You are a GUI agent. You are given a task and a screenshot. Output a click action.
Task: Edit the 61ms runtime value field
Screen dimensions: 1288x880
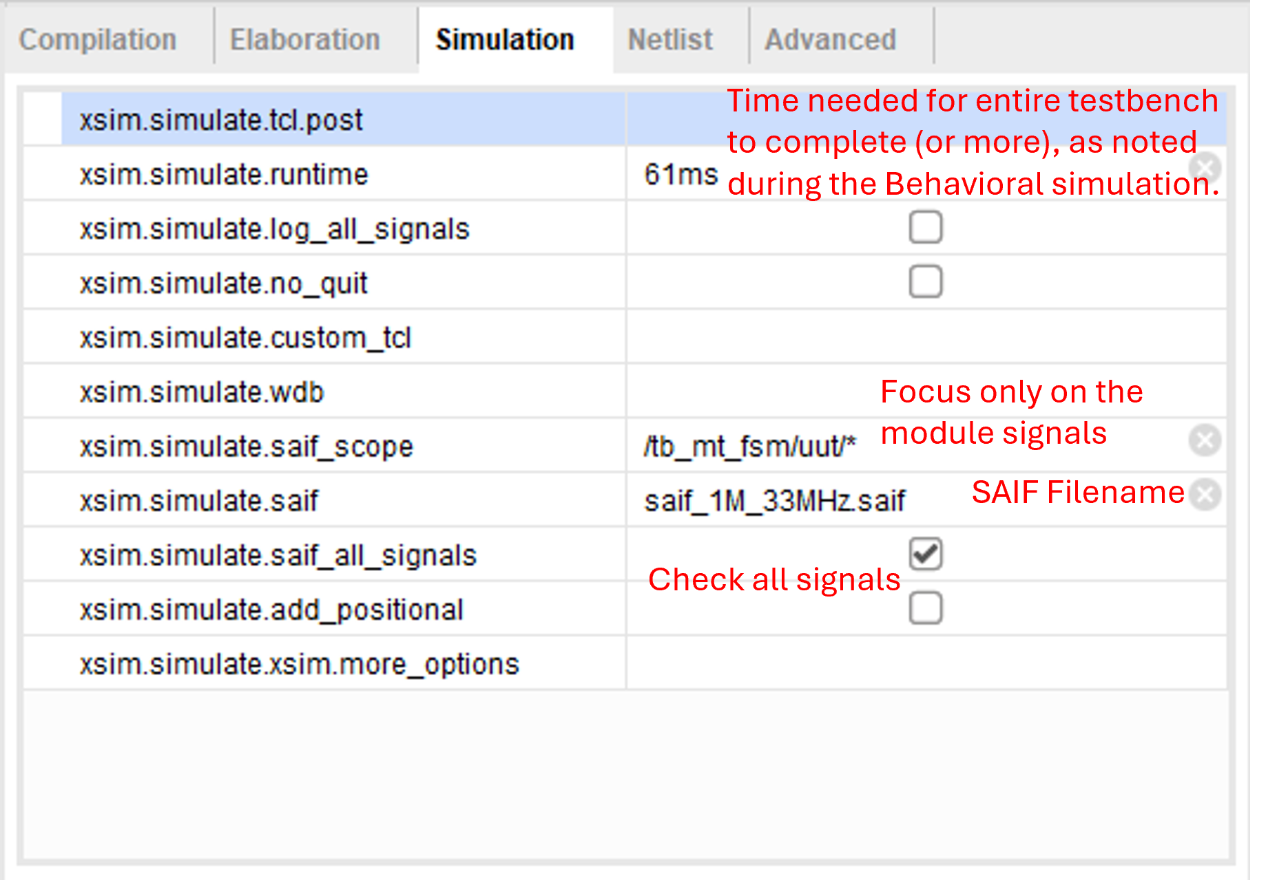click(x=926, y=174)
